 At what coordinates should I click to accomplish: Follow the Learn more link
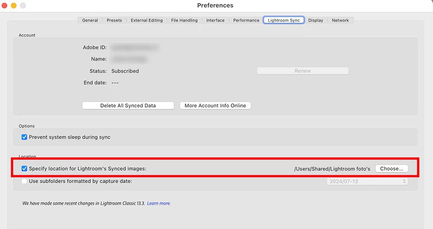(x=159, y=204)
